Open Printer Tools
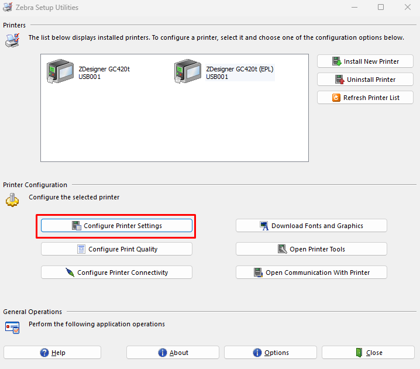The width and height of the screenshot is (420, 369). click(311, 249)
